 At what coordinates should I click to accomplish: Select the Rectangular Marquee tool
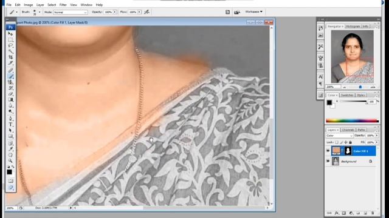10,39
